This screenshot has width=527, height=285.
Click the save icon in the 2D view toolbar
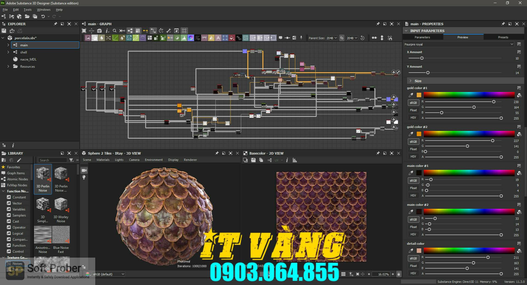click(x=253, y=160)
